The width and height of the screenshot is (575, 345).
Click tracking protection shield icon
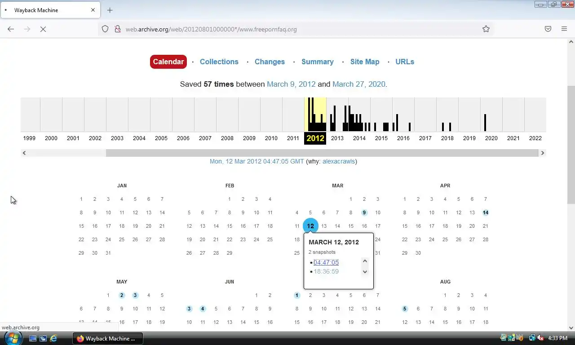[105, 29]
